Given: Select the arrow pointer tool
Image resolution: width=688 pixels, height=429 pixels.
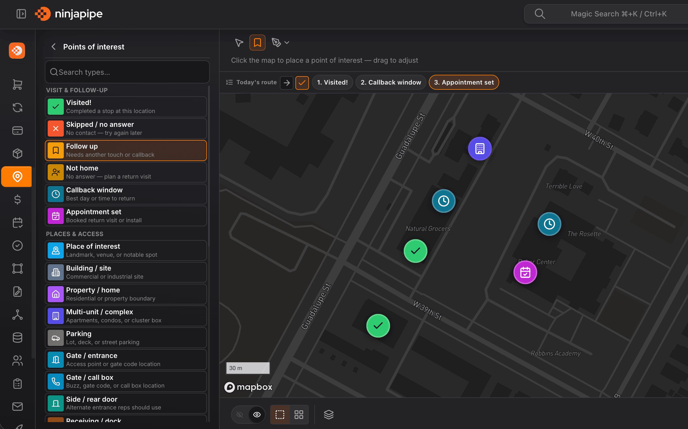Looking at the screenshot, I should point(239,43).
